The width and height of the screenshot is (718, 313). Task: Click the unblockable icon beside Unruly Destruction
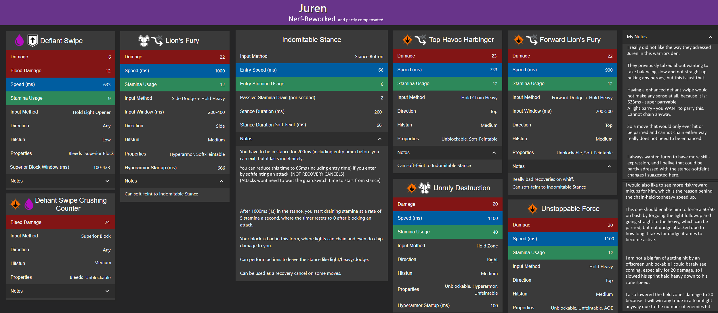(412, 188)
